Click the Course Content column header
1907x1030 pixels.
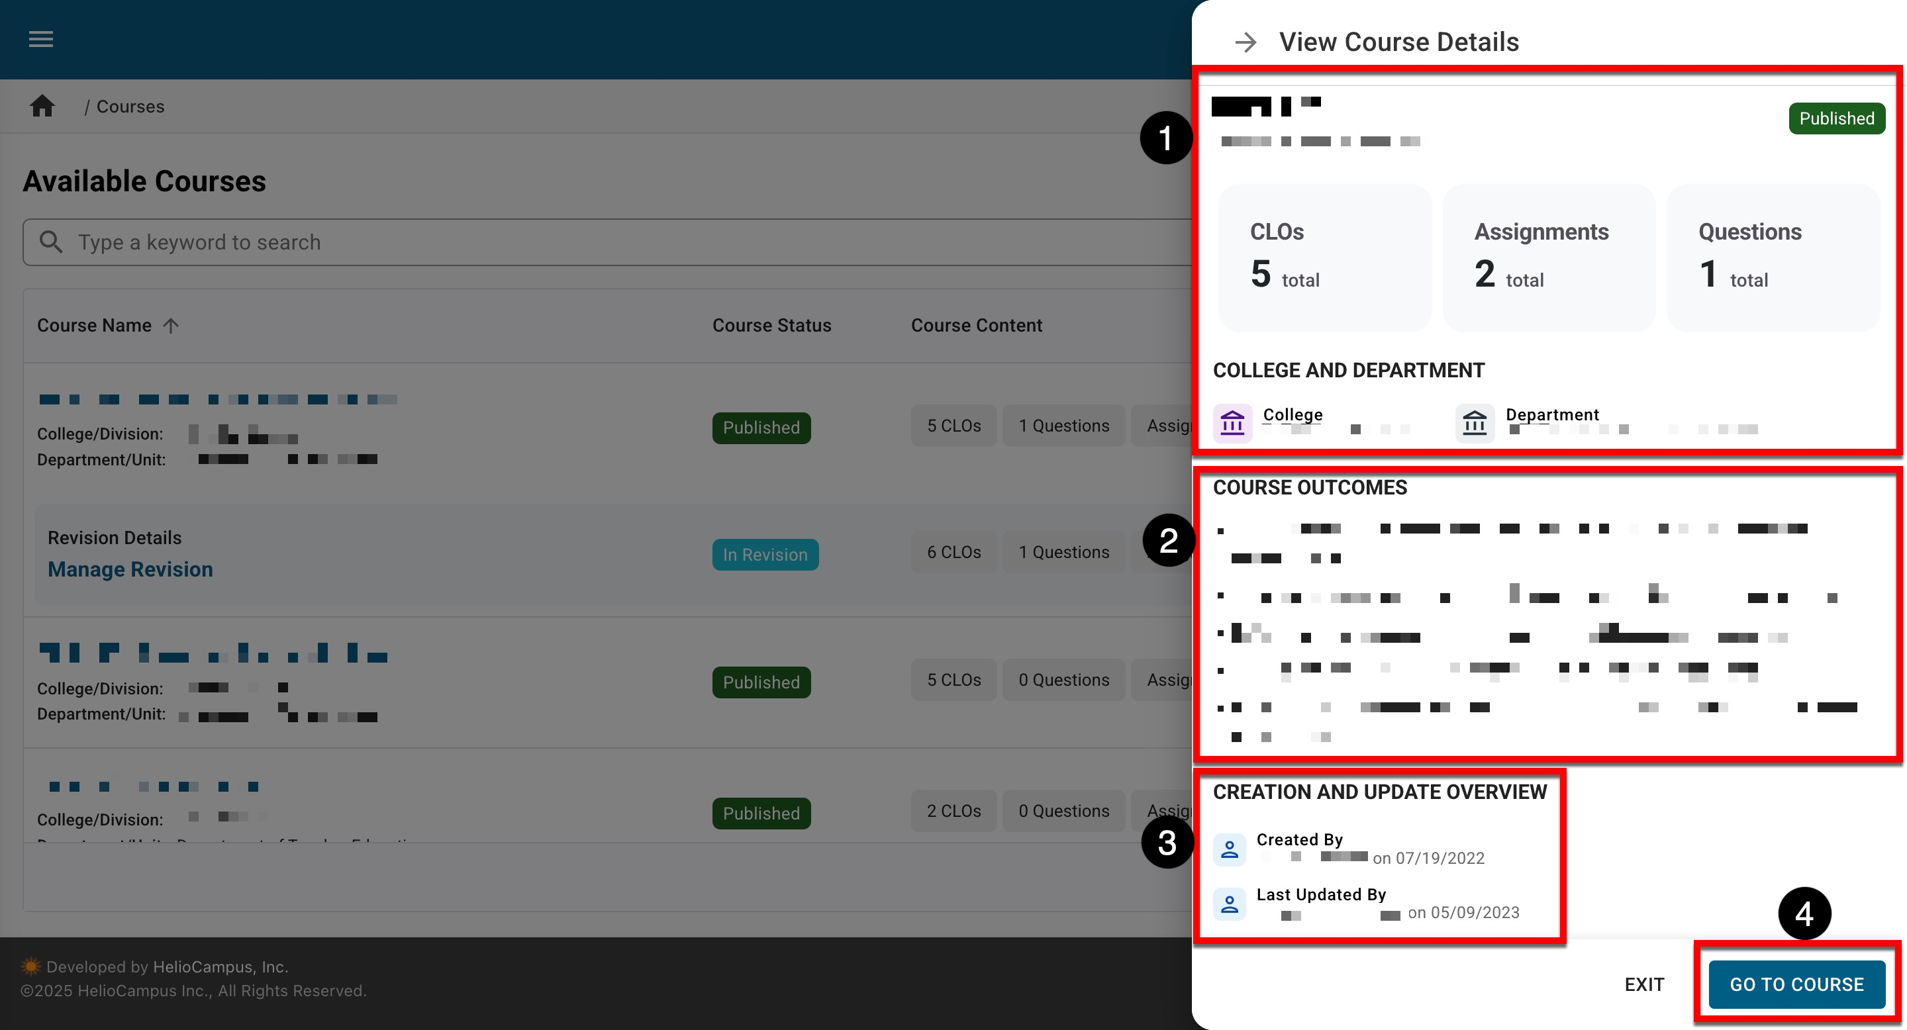(976, 326)
